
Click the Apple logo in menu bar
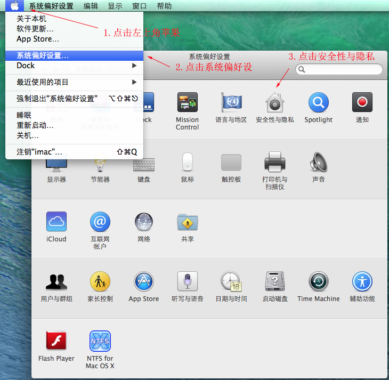tap(14, 5)
